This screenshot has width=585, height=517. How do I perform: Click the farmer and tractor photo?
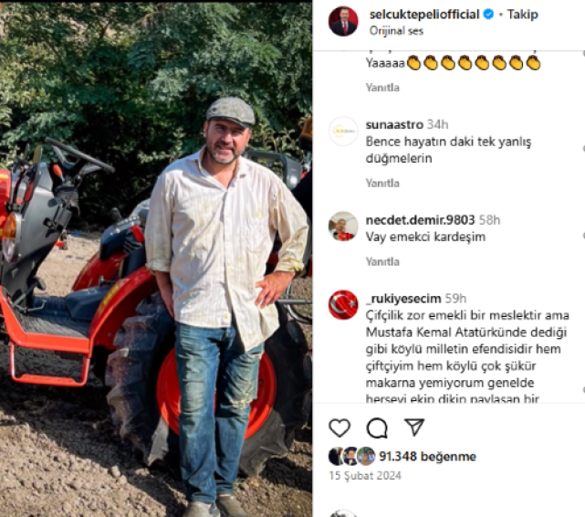(156, 258)
